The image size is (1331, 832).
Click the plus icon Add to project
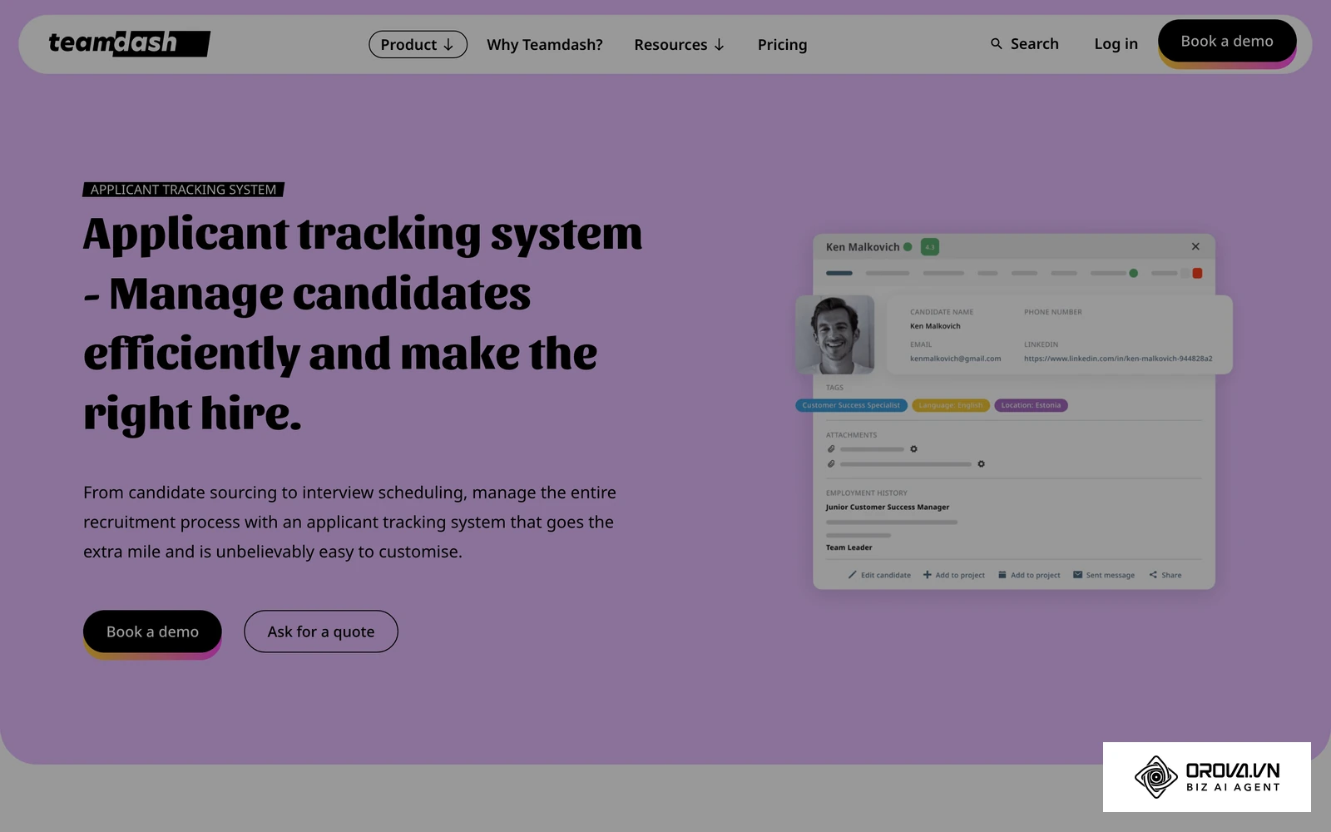(927, 575)
